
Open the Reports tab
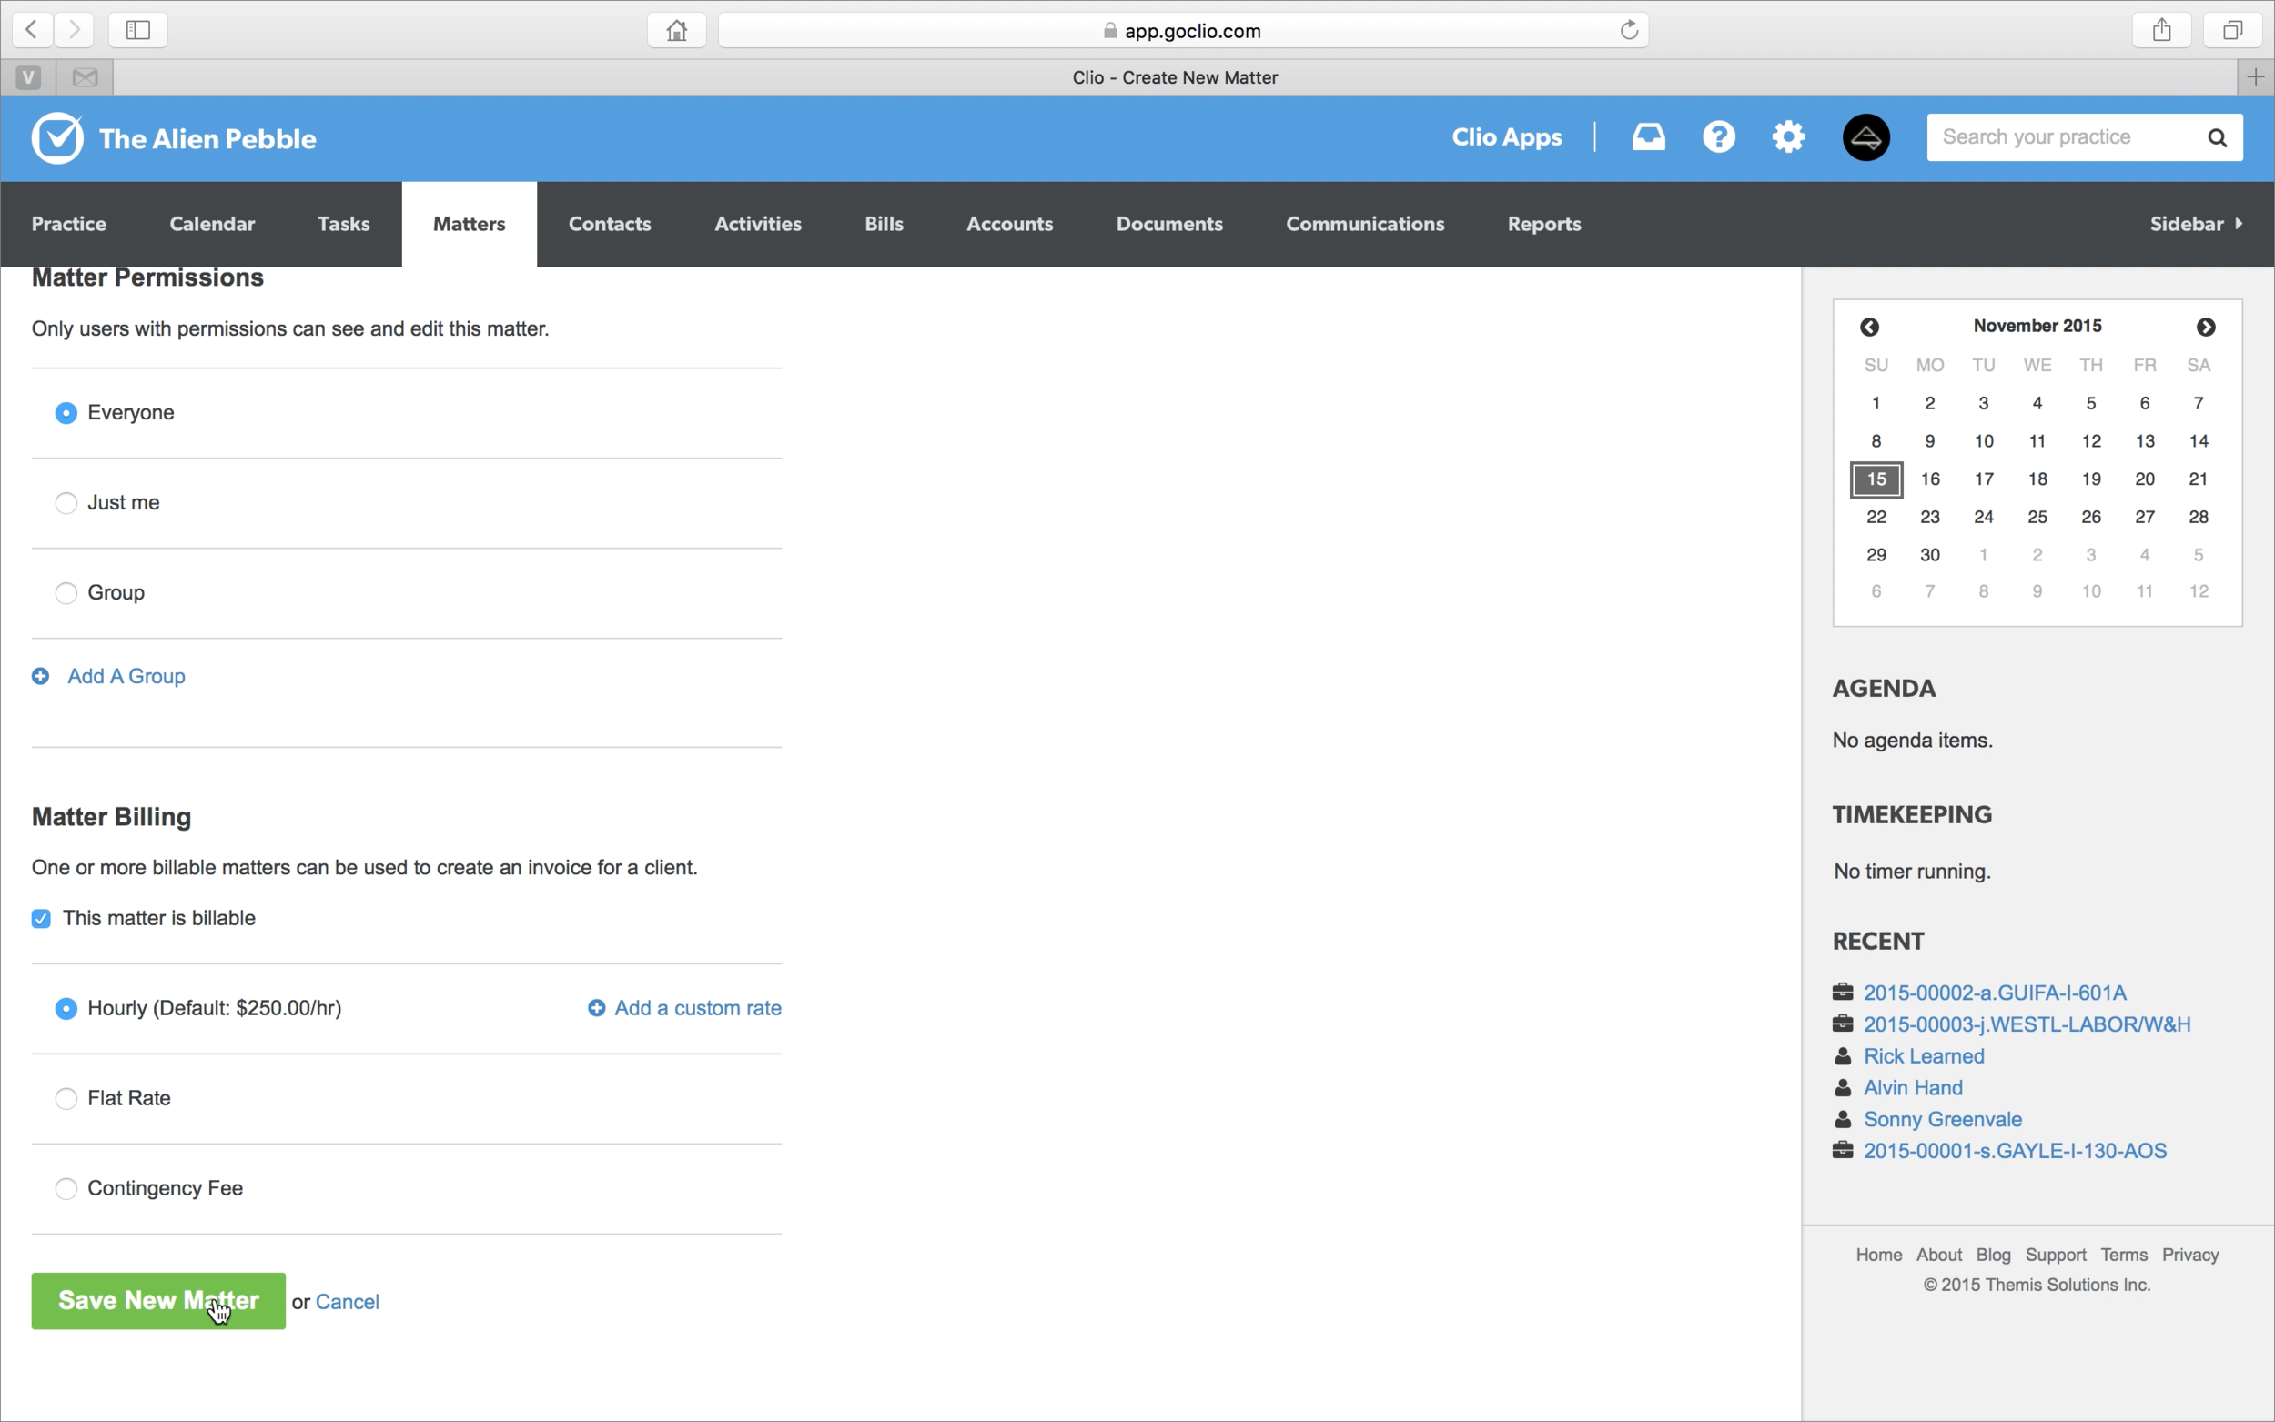(x=1543, y=224)
